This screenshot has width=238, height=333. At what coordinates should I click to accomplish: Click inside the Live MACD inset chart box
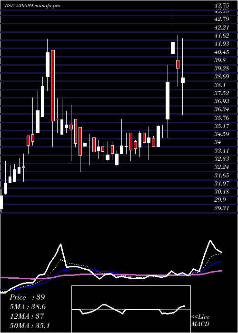(x=131, y=309)
